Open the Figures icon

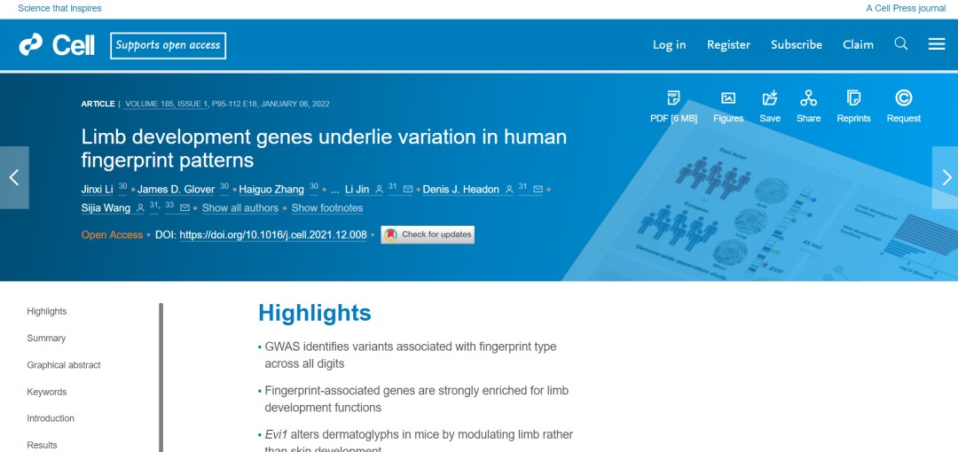pos(728,98)
